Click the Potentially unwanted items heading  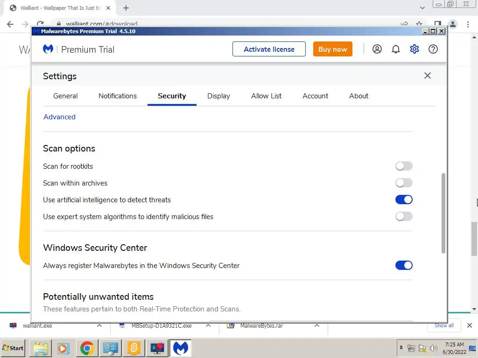(x=98, y=296)
